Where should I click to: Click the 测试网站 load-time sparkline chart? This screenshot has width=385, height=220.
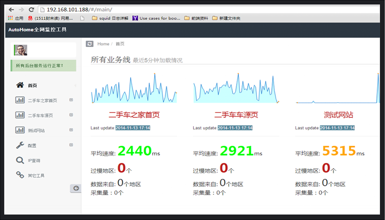(x=338, y=88)
